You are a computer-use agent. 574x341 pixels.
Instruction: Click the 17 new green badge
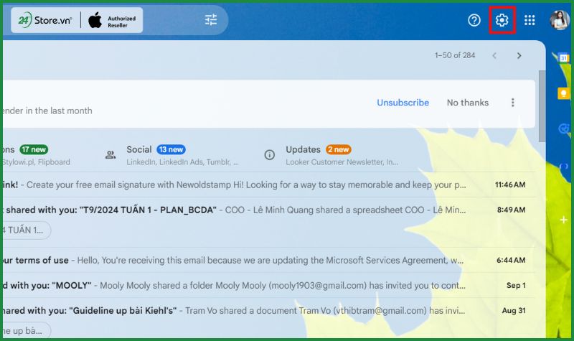point(34,149)
